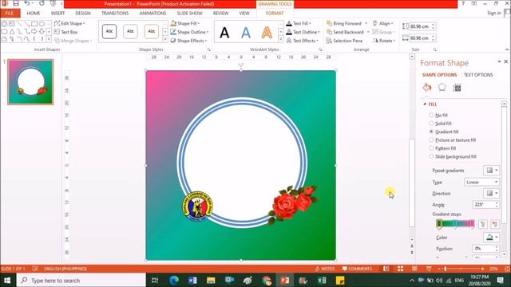
Task: Click Add gradient stop icon
Action: point(483,224)
